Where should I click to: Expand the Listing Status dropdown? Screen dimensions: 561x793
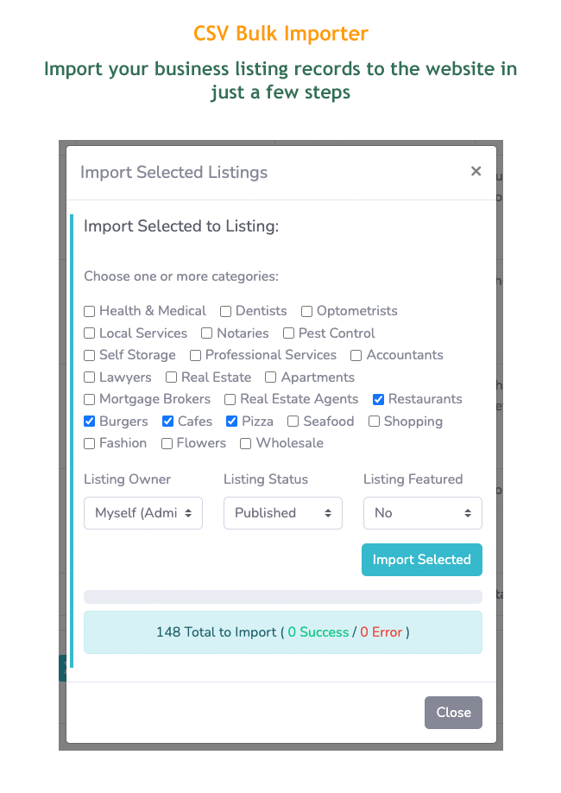click(283, 513)
